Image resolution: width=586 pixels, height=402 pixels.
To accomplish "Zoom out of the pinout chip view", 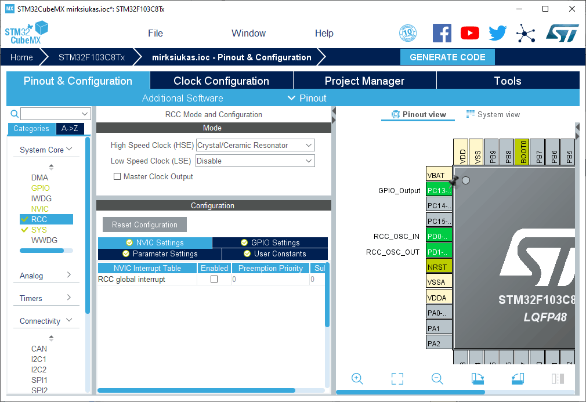I will tap(437, 378).
